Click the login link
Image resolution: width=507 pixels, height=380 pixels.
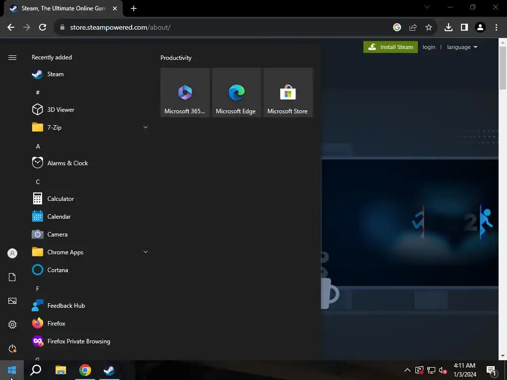pos(429,47)
